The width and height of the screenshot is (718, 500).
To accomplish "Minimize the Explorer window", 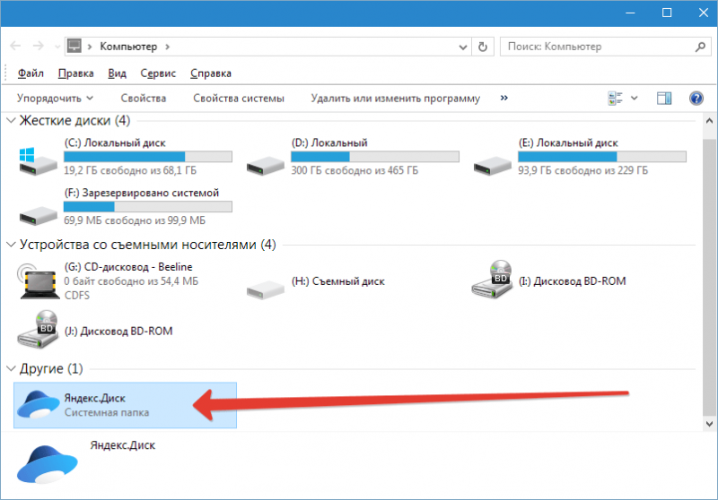I will point(630,13).
